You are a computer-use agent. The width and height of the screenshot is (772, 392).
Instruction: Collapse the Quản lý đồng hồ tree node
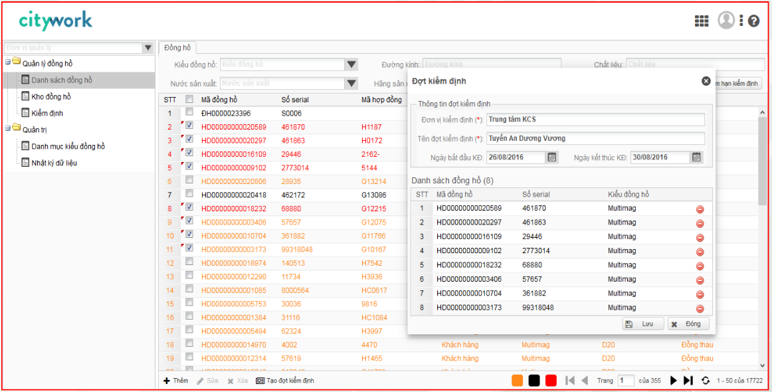[x=8, y=62]
